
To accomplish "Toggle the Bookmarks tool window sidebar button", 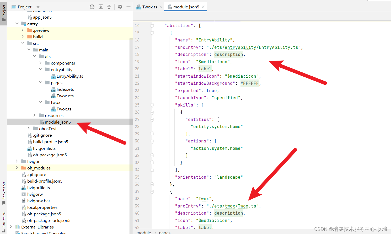I will pos(4,194).
